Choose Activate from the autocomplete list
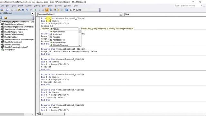 coord(64,29)
